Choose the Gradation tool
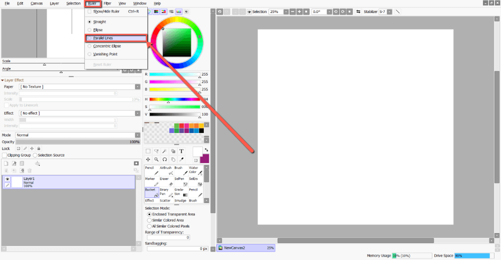Screen dimensions: 501x260 coord(181,192)
